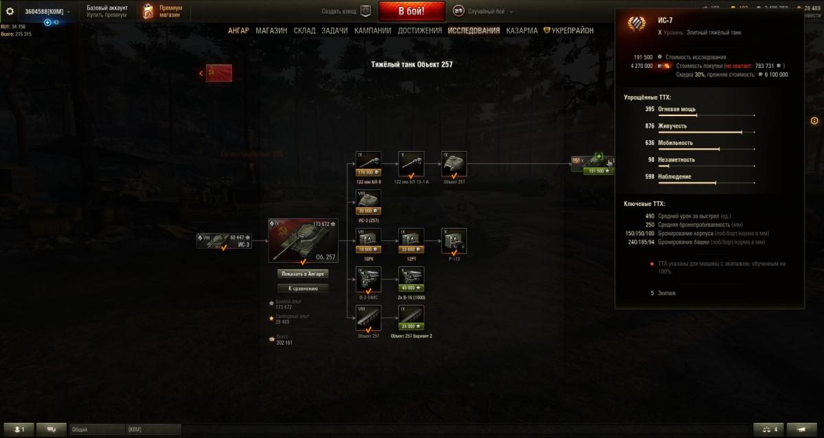Open the Укрепрайон tab
824x438 pixels.
(569, 31)
